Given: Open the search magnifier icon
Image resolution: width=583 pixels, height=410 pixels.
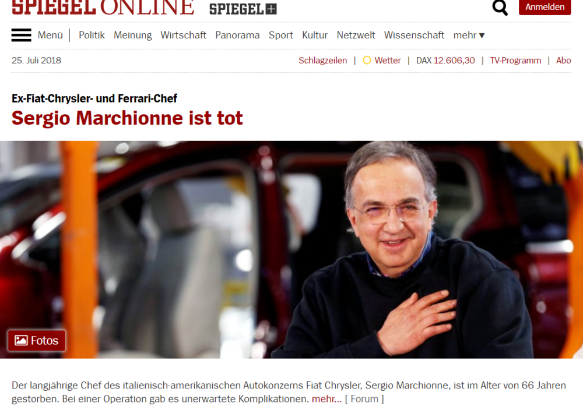Looking at the screenshot, I should pos(500,8).
